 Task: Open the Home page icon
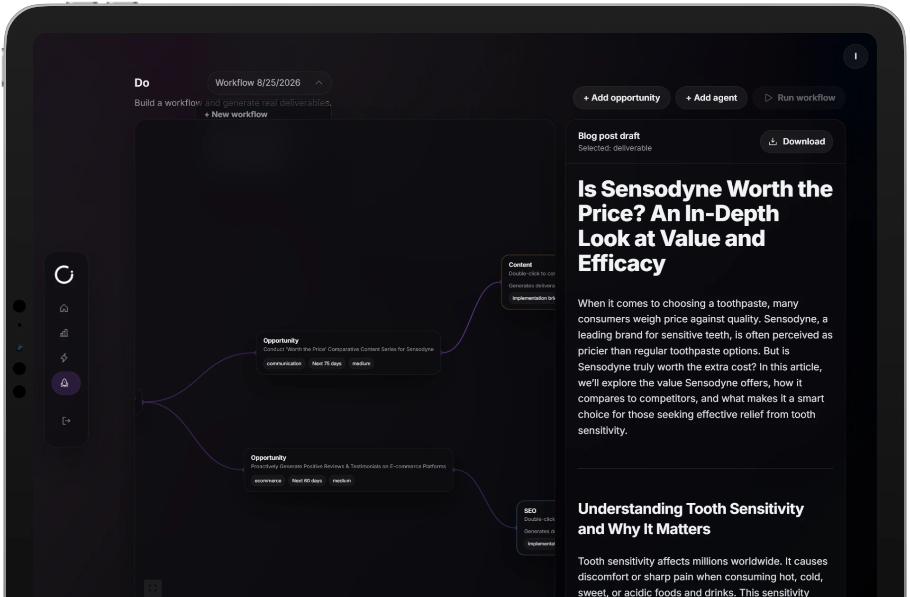[x=64, y=308]
